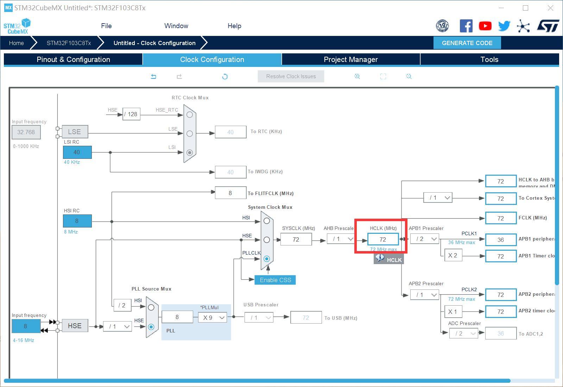Switch to the Project Manager tab

coord(351,60)
